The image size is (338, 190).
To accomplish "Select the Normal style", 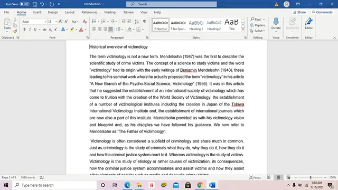I will [x=161, y=25].
